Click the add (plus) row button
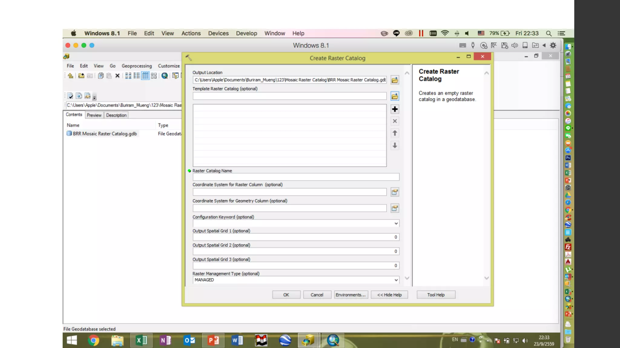This screenshot has height=348, width=620. click(394, 109)
